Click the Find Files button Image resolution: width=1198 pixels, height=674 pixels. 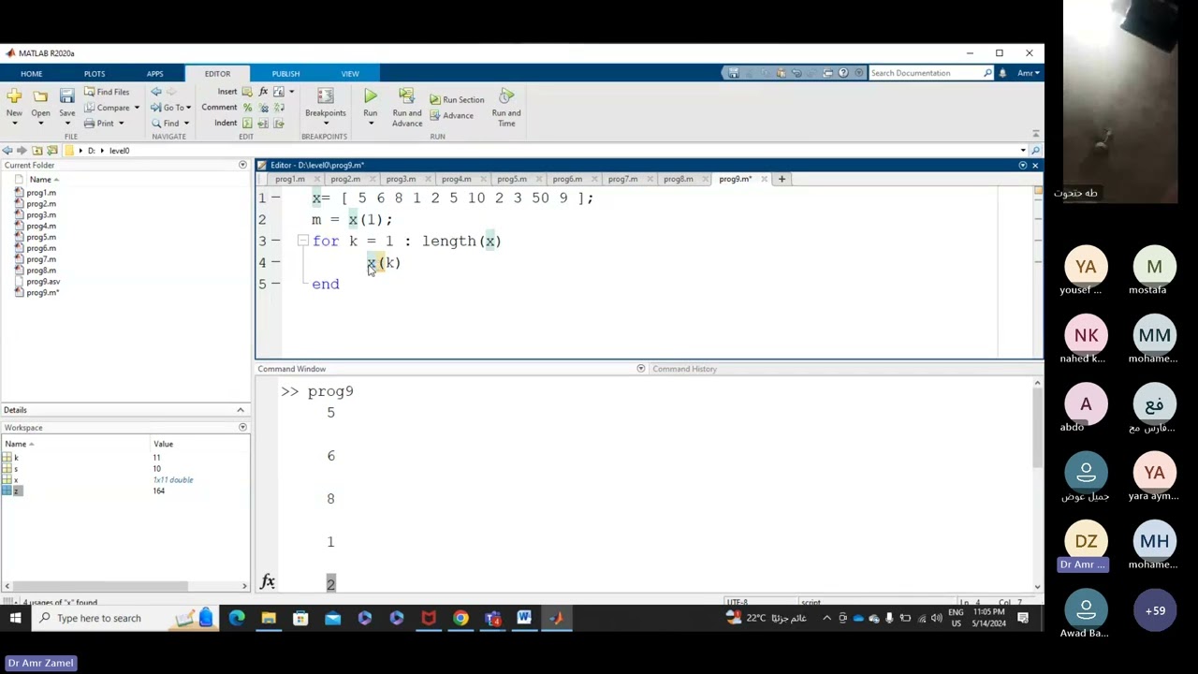[x=106, y=92]
